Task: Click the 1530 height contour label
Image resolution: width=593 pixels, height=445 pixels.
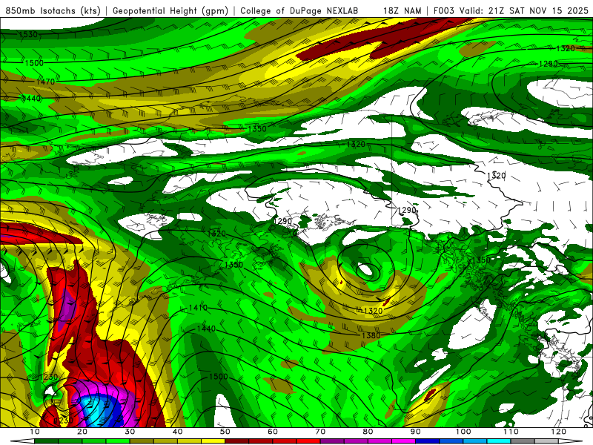Action: click(x=28, y=34)
